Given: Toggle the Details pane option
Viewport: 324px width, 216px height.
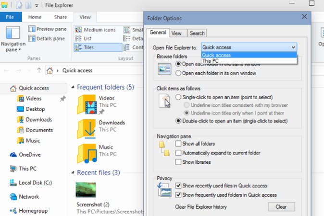Looking at the screenshot, I should tap(47, 38).
